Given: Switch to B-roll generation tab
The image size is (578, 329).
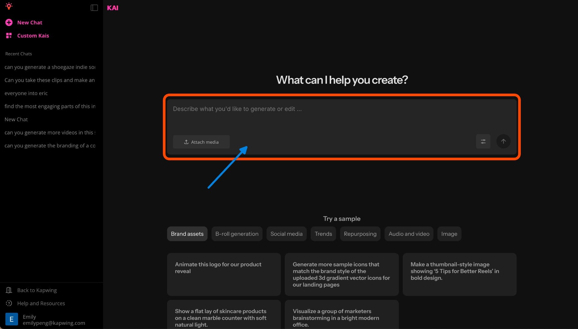Looking at the screenshot, I should click(x=237, y=234).
